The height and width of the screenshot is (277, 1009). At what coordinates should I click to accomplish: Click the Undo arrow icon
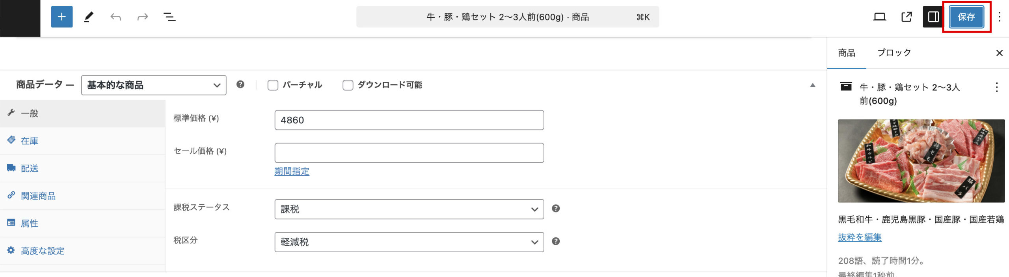pos(115,17)
